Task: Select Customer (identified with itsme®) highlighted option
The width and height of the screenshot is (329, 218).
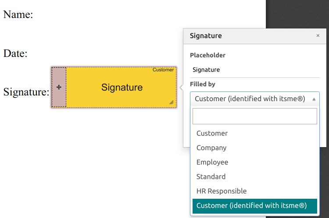Action: 251,205
